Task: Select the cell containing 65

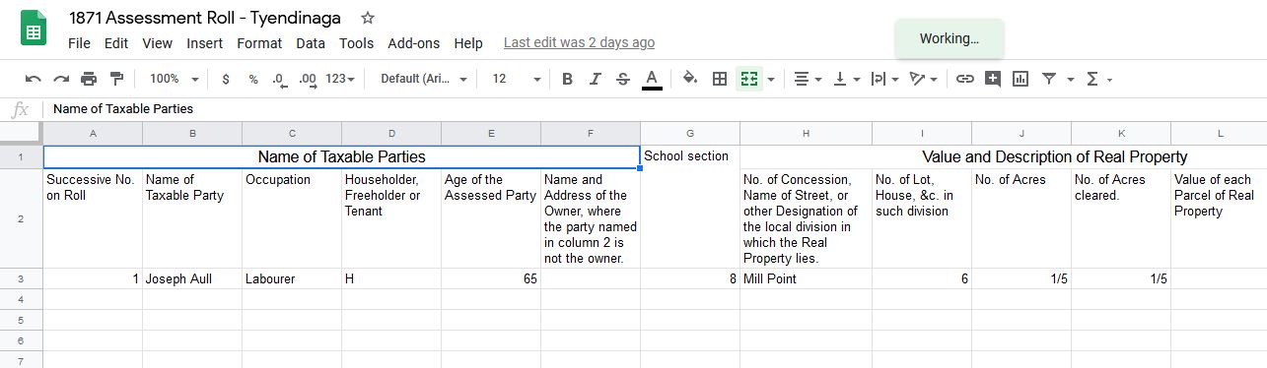Action: pos(491,279)
